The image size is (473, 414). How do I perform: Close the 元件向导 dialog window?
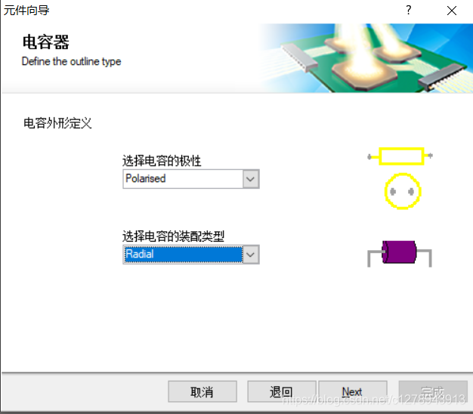pyautogui.click(x=452, y=11)
